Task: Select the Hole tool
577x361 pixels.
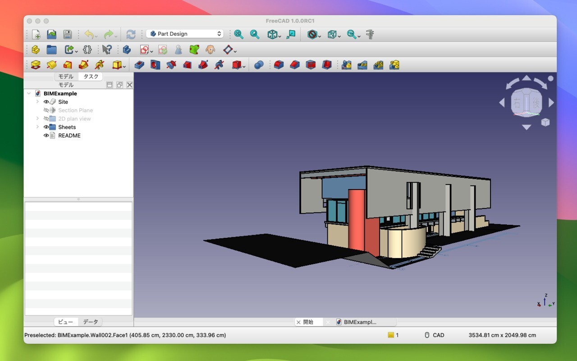Action: pyautogui.click(x=155, y=65)
